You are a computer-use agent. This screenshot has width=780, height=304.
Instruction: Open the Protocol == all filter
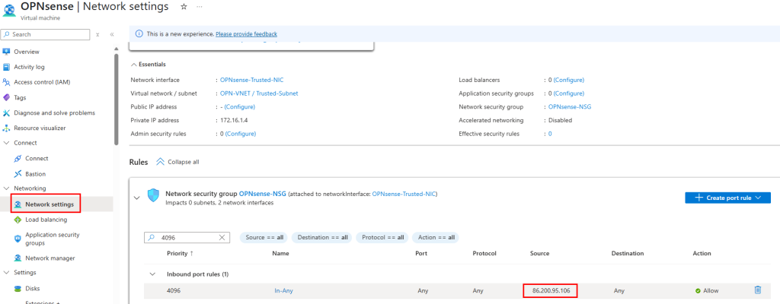pos(383,237)
